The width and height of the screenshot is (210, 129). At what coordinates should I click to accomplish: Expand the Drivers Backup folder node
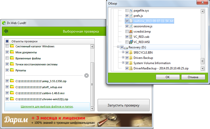coord(123,57)
